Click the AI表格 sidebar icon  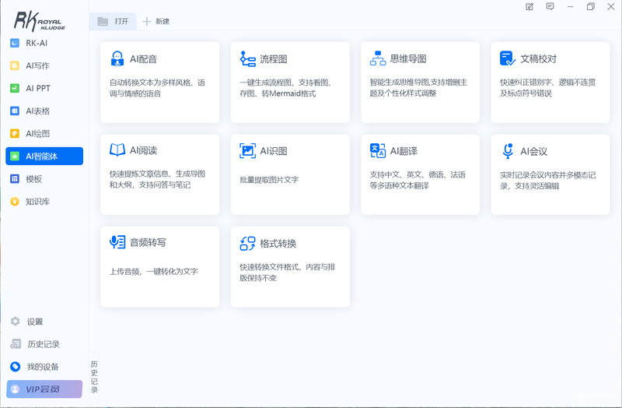(15, 111)
